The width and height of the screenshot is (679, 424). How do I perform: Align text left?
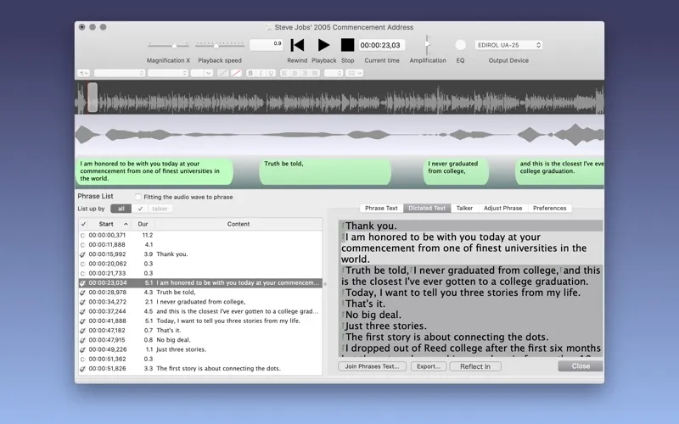284,73
